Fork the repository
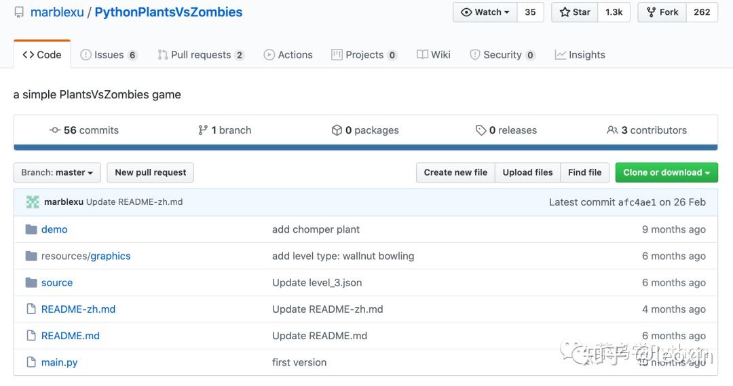Viewport: 733px width, 386px height. 662,12
